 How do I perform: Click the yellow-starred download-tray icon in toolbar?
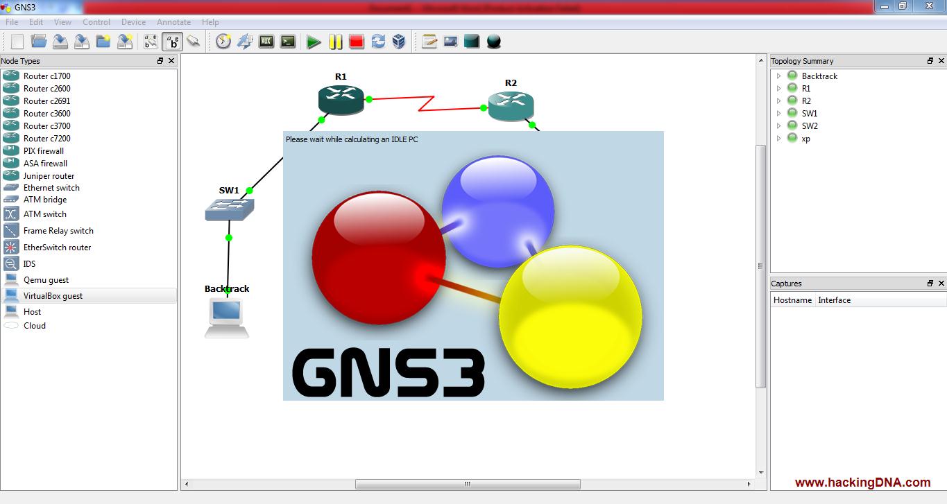pos(125,42)
